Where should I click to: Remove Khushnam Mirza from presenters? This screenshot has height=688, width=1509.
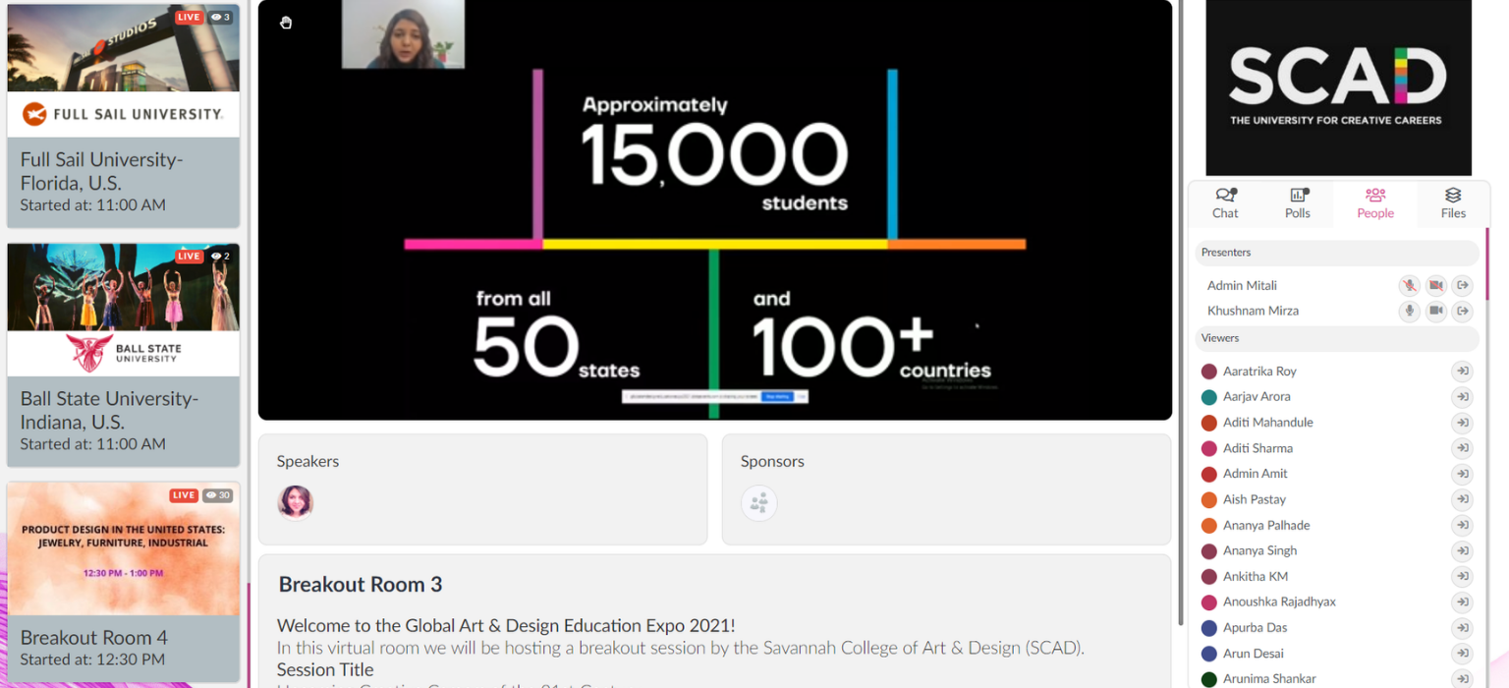1463,311
